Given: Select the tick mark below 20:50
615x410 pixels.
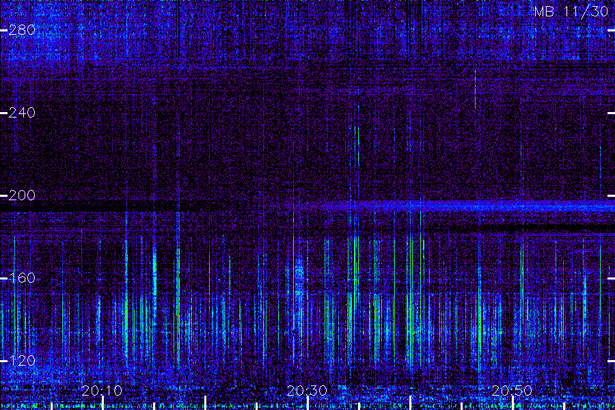Looking at the screenshot, I should [513, 403].
